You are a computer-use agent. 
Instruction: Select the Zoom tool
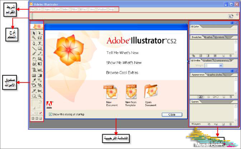tap(40, 96)
